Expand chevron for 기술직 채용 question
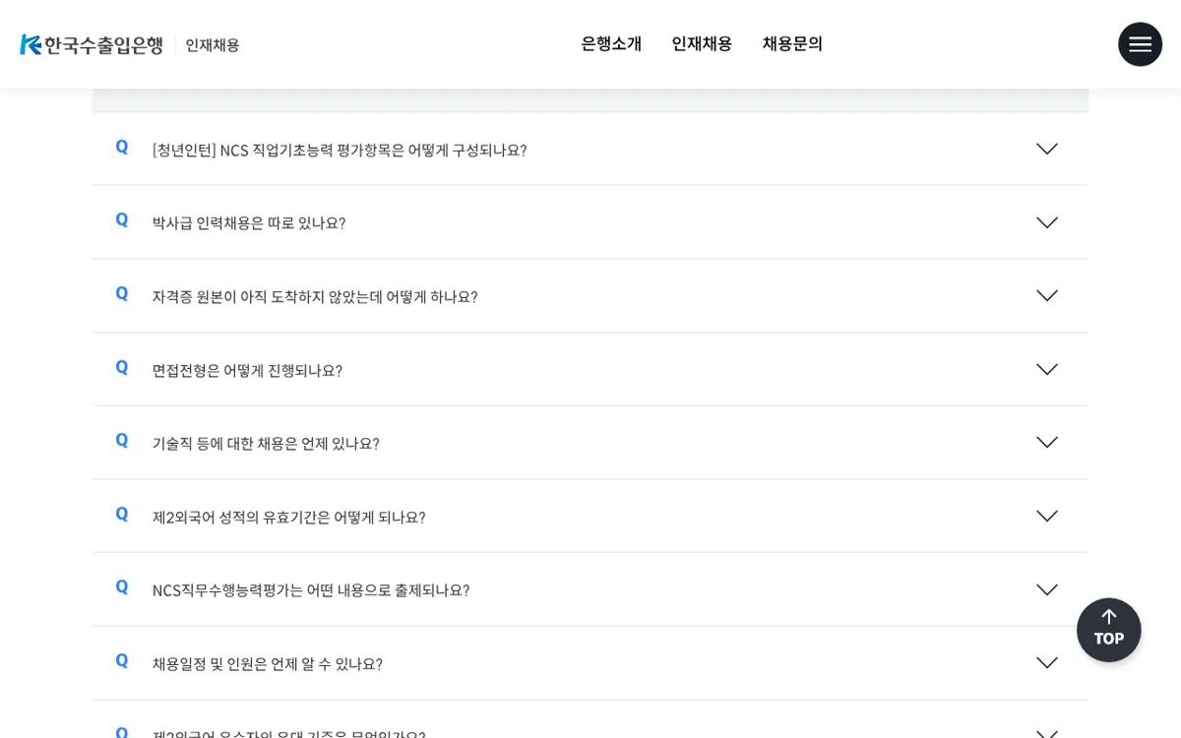Image resolution: width=1181 pixels, height=738 pixels. (1047, 442)
